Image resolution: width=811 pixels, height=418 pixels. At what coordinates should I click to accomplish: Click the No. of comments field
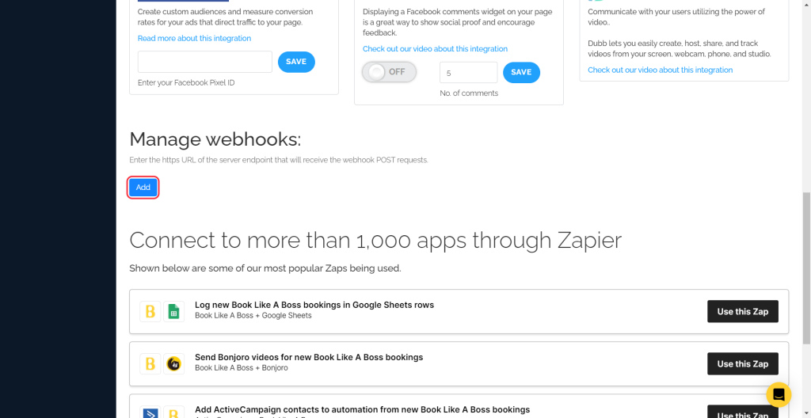(468, 72)
